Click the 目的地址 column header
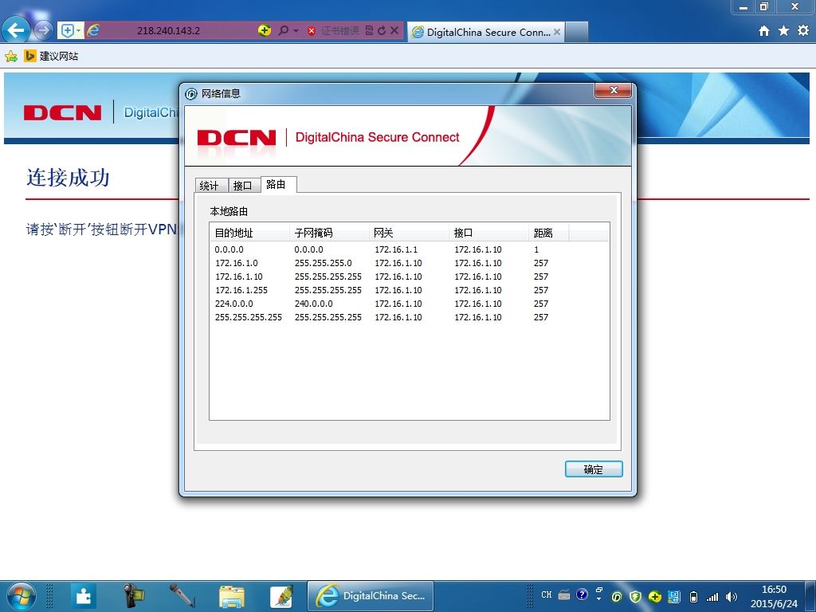Viewport: 816px width, 612px height. (x=249, y=233)
